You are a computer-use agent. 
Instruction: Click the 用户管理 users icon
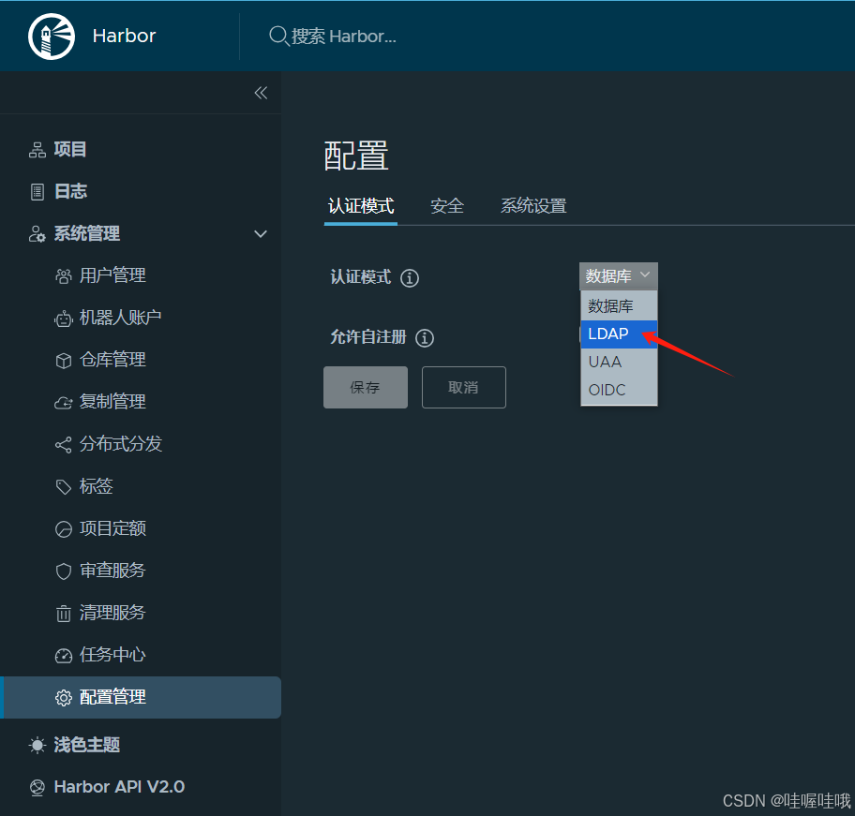63,276
